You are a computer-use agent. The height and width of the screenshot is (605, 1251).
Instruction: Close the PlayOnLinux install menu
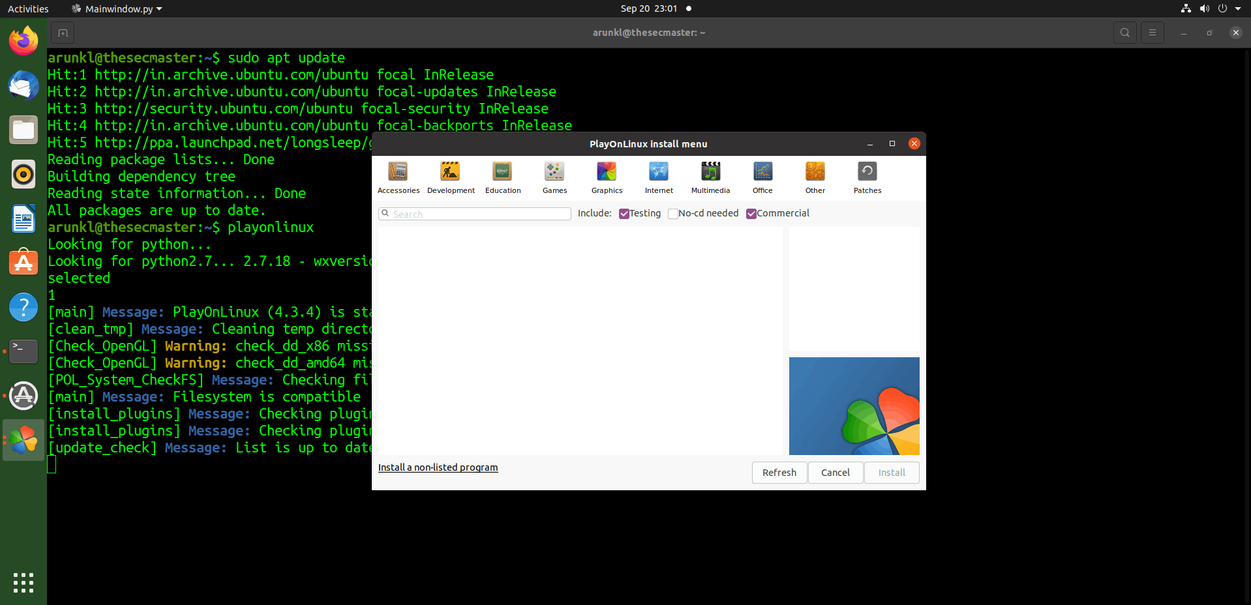coord(914,143)
